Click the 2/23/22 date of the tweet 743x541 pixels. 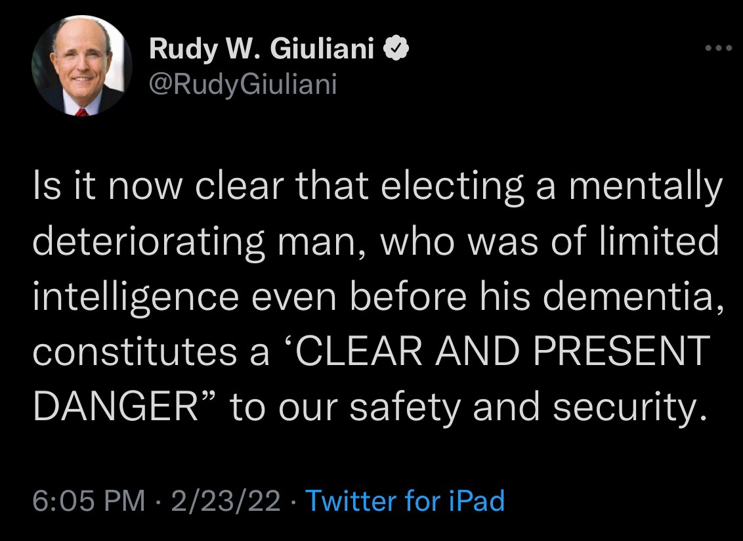[x=225, y=502]
